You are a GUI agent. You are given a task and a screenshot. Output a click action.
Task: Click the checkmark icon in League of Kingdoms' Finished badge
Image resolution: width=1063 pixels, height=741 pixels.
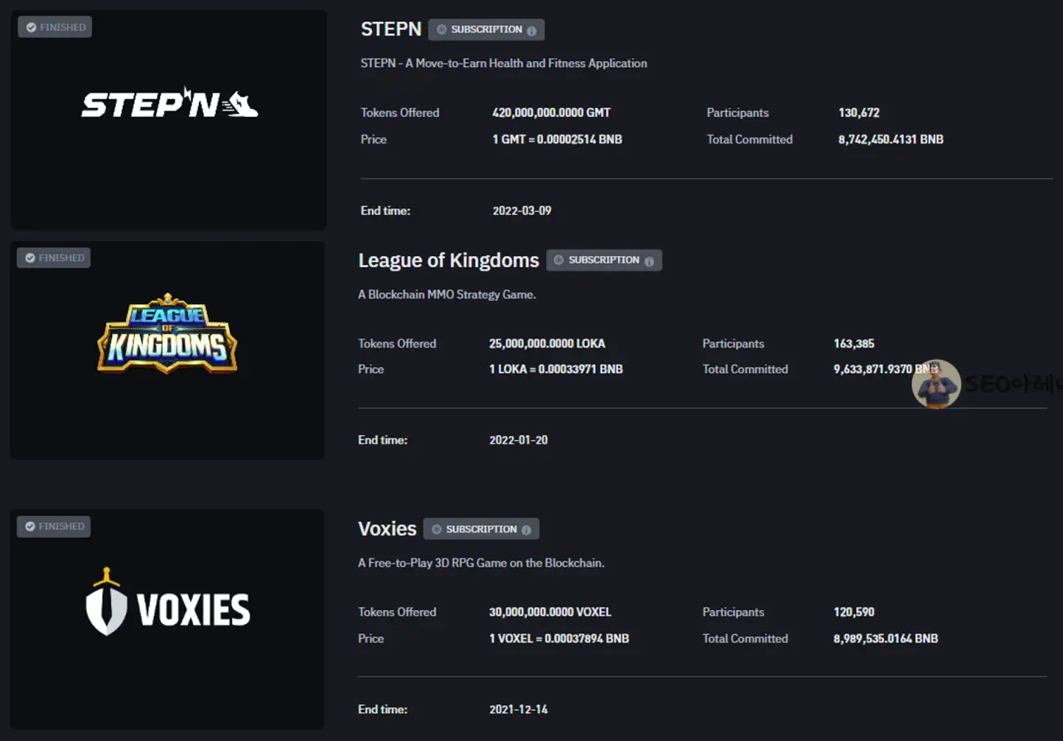30,258
